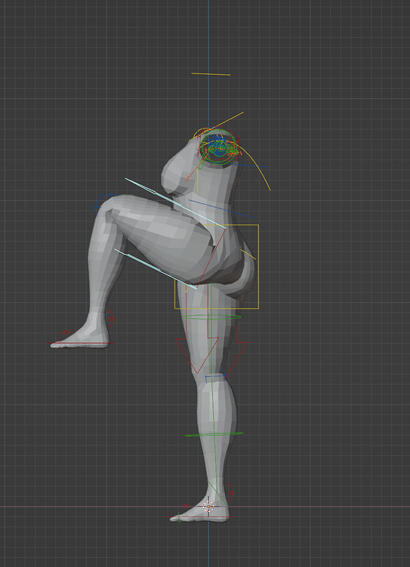Select red arrow control left of standing thigh
Image resolution: width=410 pixels, height=567 pixels.
point(197,355)
